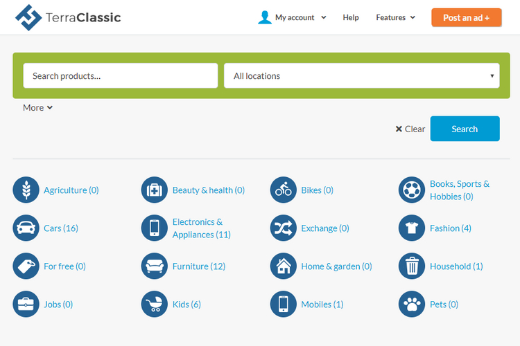Click the TerraClassic wordmark text
520x346 pixels.
click(x=83, y=17)
